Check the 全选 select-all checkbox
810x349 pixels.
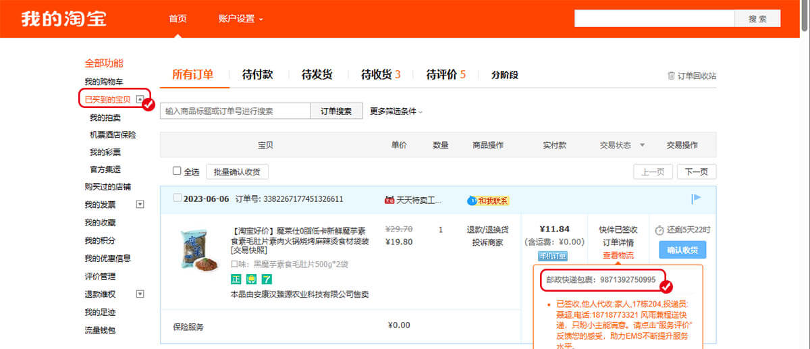(177, 171)
